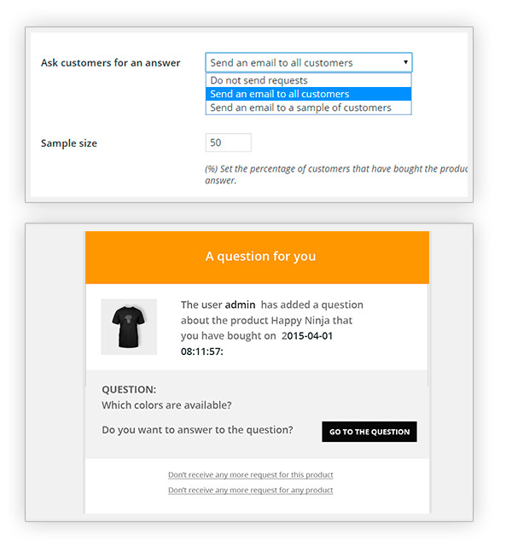Image resolution: width=512 pixels, height=552 pixels.
Task: Click the 'Which colors are available?' question text
Action: (x=166, y=405)
